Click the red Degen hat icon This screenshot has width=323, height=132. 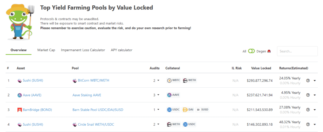269,51
